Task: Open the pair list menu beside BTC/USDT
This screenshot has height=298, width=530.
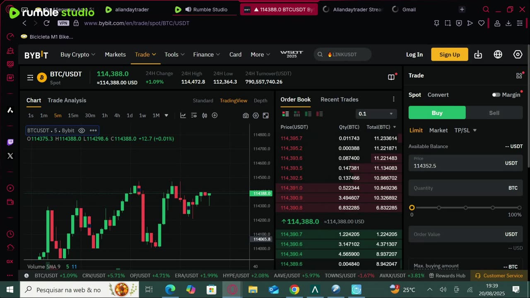Action: pyautogui.click(x=30, y=77)
